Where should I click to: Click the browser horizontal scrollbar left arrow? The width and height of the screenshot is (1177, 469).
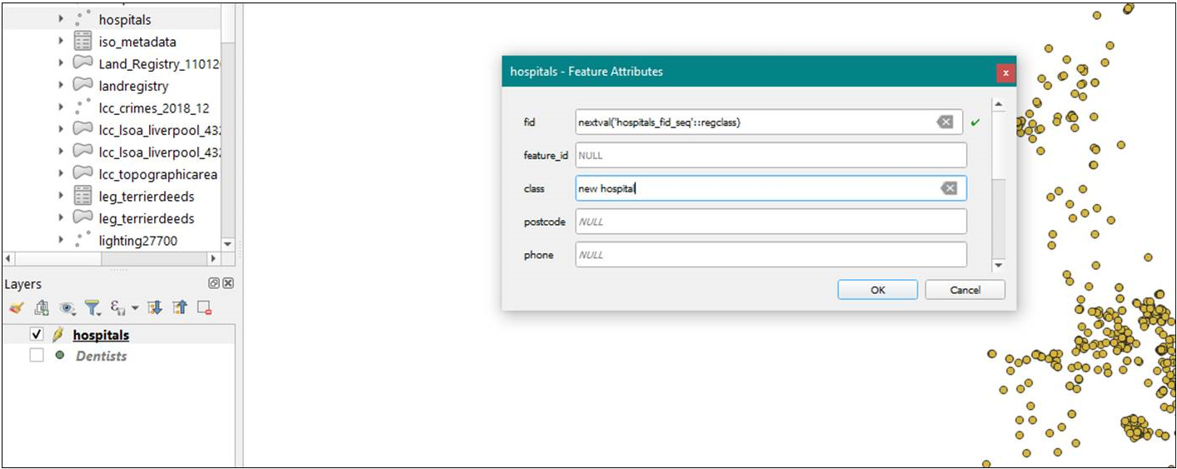[8, 259]
